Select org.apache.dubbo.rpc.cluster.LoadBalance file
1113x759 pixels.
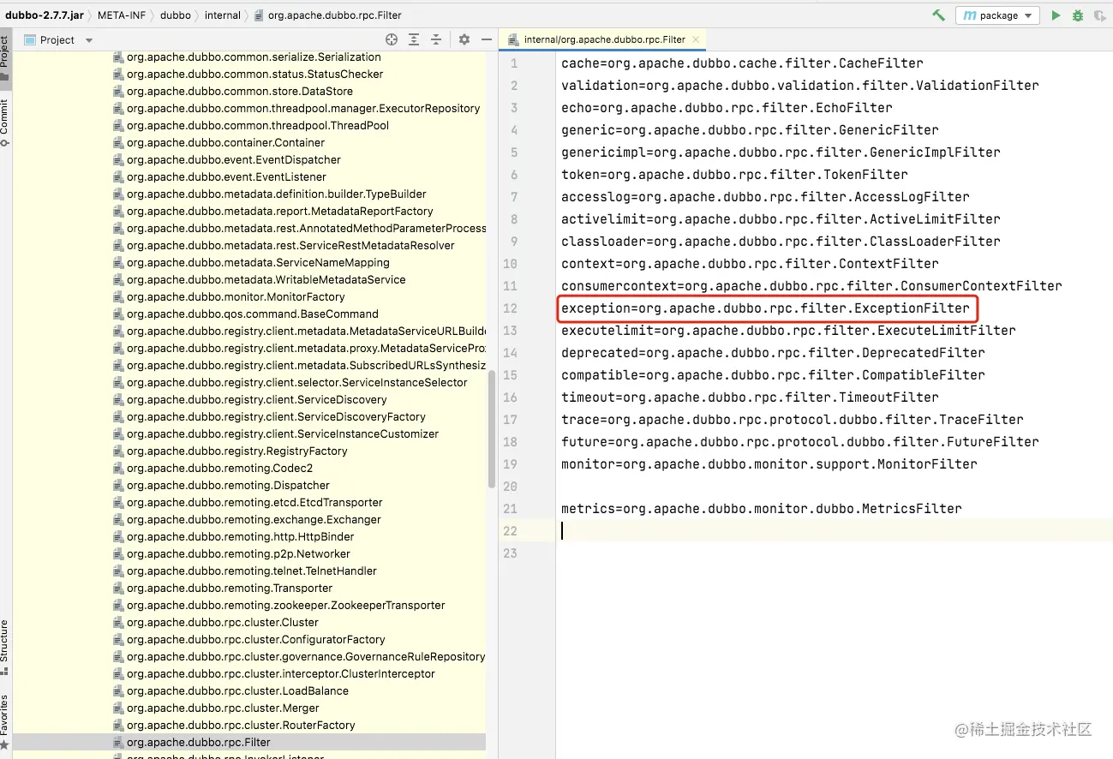pos(237,690)
